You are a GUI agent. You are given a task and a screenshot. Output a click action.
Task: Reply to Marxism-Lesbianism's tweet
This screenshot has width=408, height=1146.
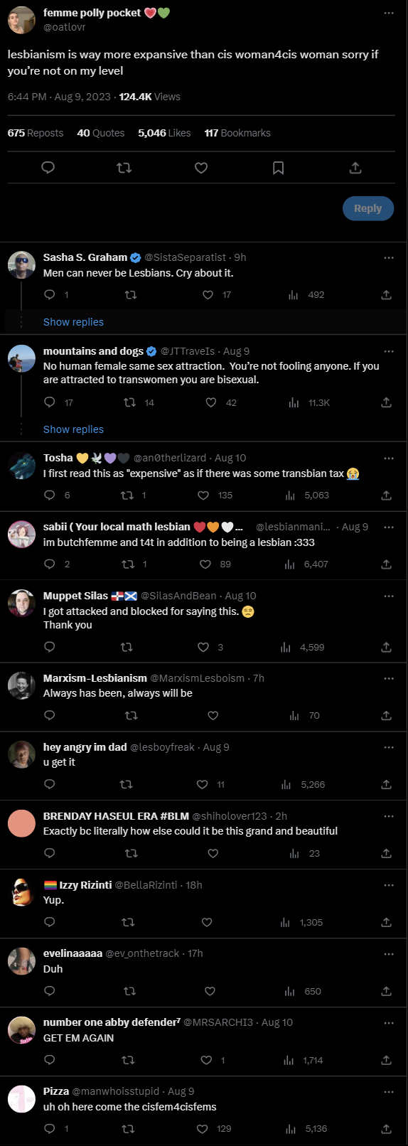[50, 716]
